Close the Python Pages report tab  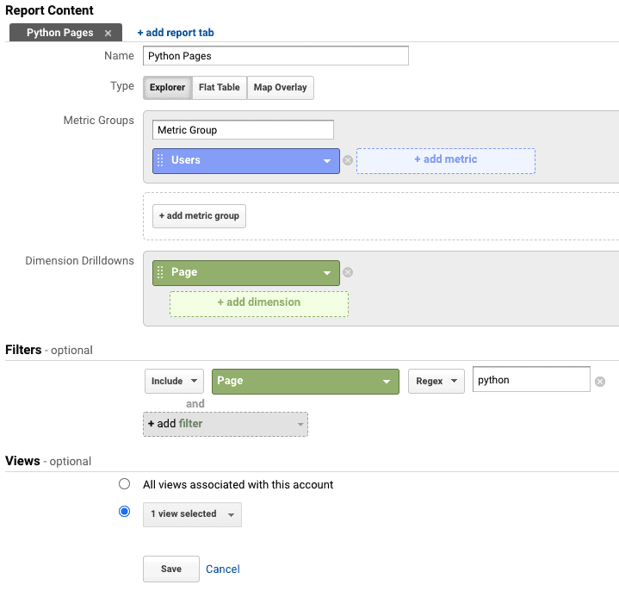point(108,34)
